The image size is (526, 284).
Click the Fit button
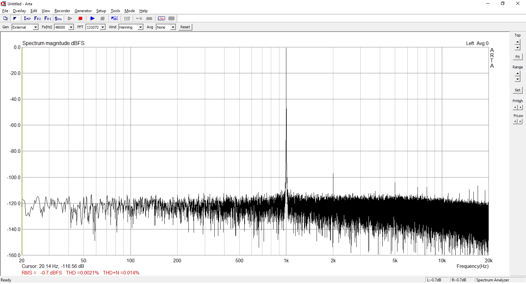517,57
